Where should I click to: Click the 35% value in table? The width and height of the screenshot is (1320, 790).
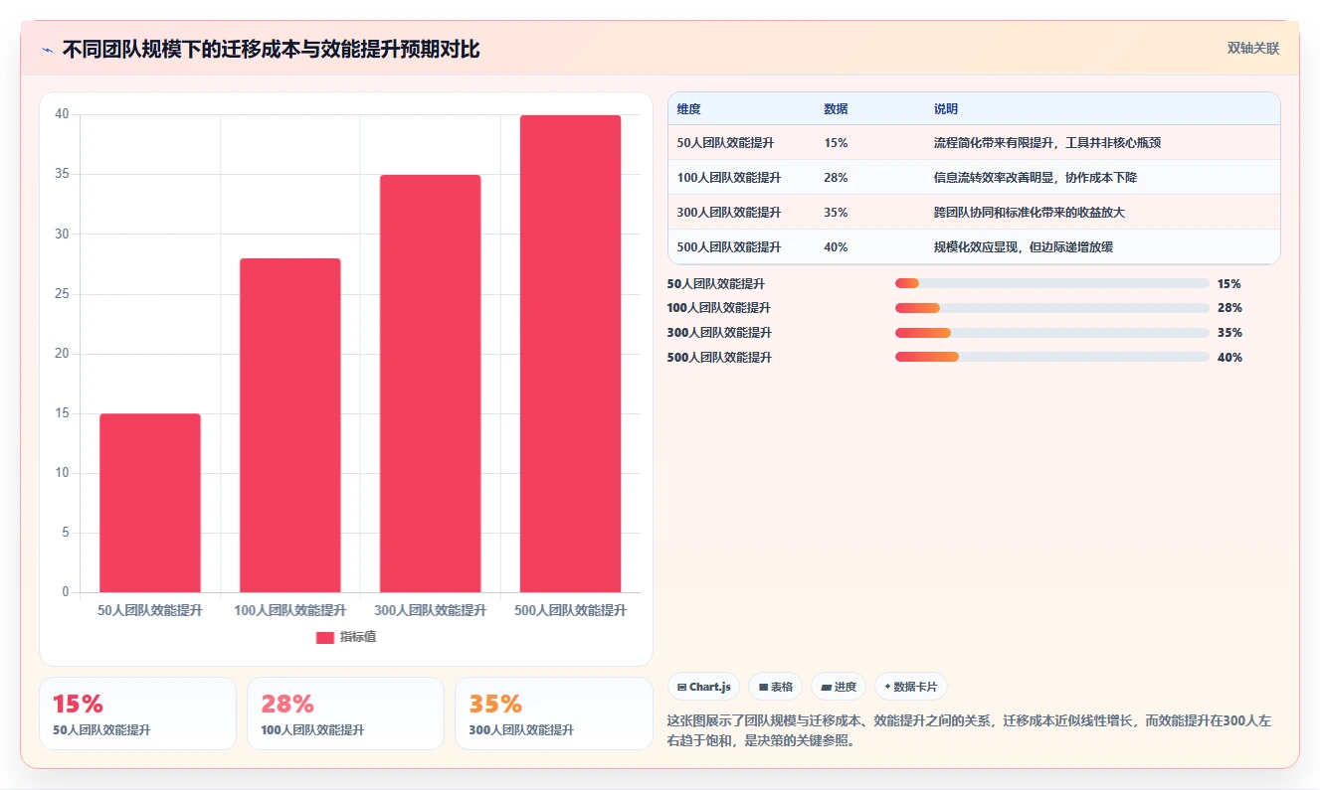pyautogui.click(x=836, y=213)
